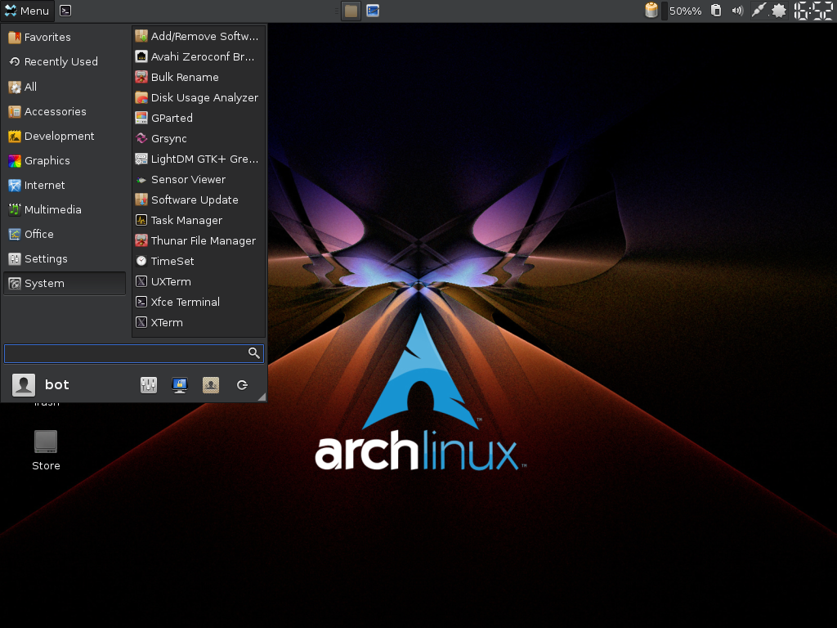Launch Avahi Zeroconf Browser

(x=199, y=56)
